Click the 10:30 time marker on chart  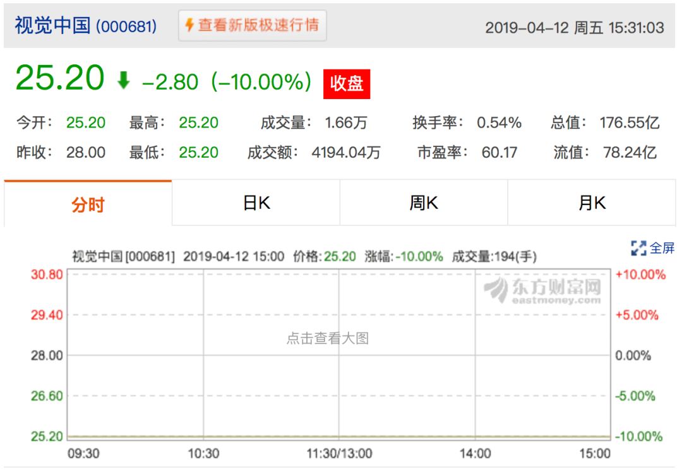203,454
